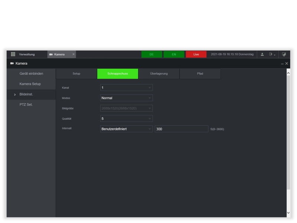Click the camera icon in the Kamera tab
The height and width of the screenshot is (223, 297).
[x=51, y=55]
